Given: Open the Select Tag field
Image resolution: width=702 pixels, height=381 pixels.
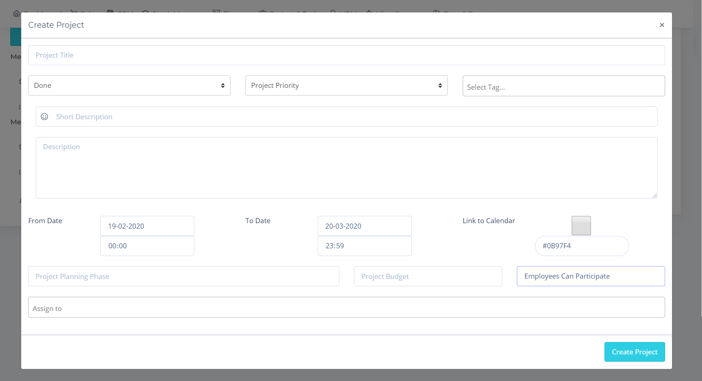Looking at the screenshot, I should pyautogui.click(x=563, y=86).
